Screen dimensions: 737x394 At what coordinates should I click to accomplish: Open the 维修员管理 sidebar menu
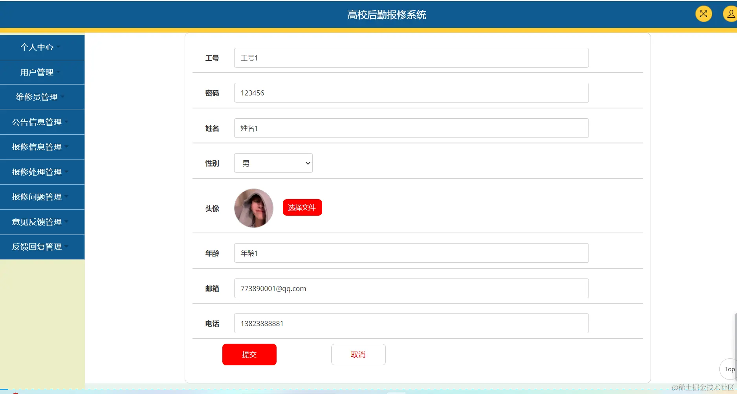click(42, 97)
